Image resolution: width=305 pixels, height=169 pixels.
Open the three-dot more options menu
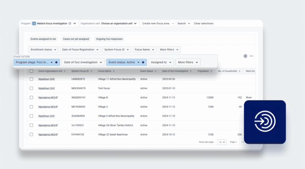tap(251, 56)
